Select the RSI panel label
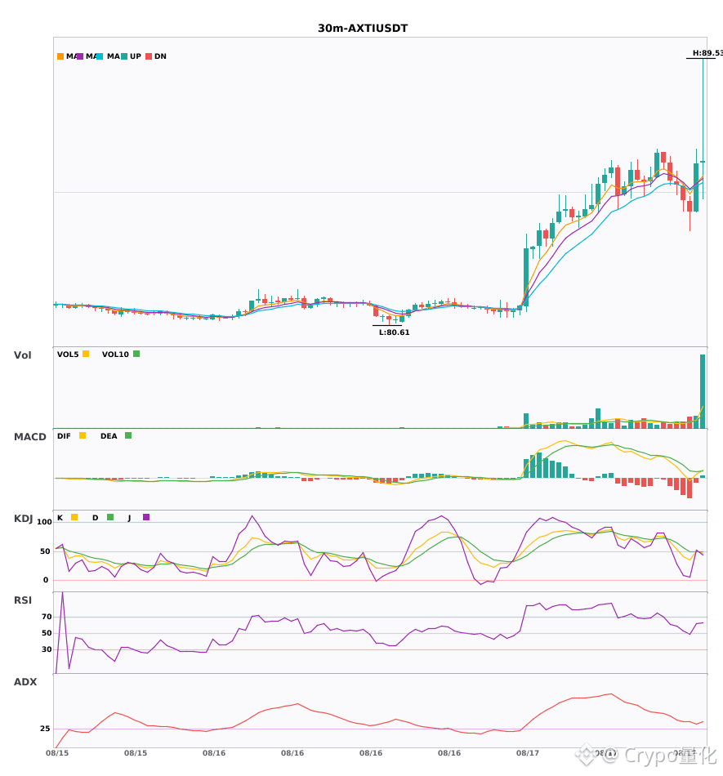The image size is (723, 776). tap(23, 600)
